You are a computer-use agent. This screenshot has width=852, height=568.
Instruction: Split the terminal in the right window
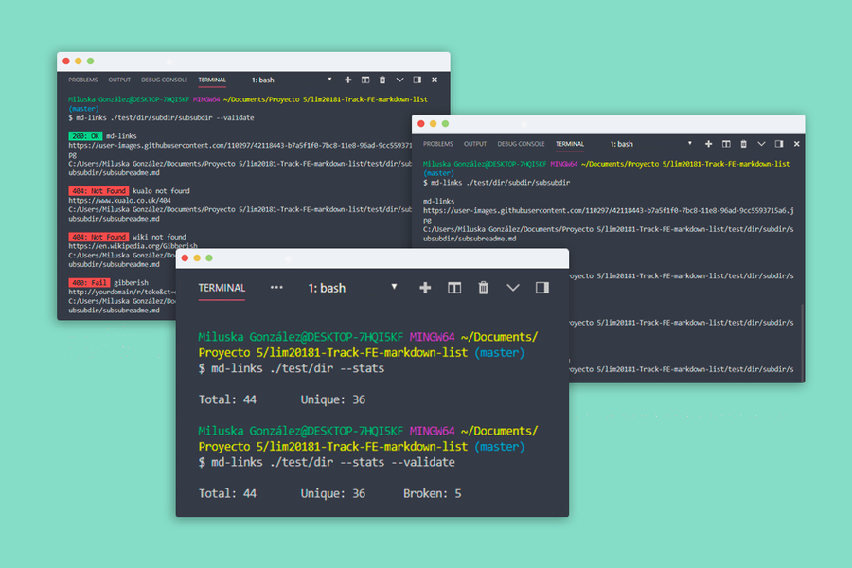tap(726, 144)
